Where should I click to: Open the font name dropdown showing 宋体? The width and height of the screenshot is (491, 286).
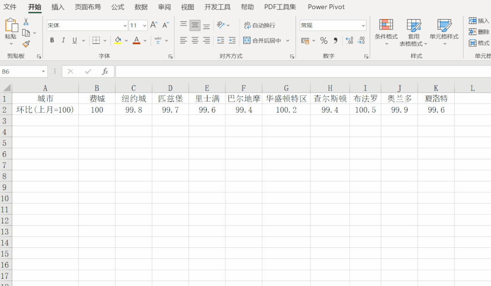[125, 25]
